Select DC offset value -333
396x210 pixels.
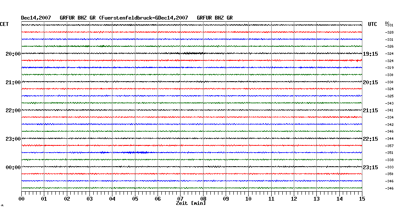point(389,167)
